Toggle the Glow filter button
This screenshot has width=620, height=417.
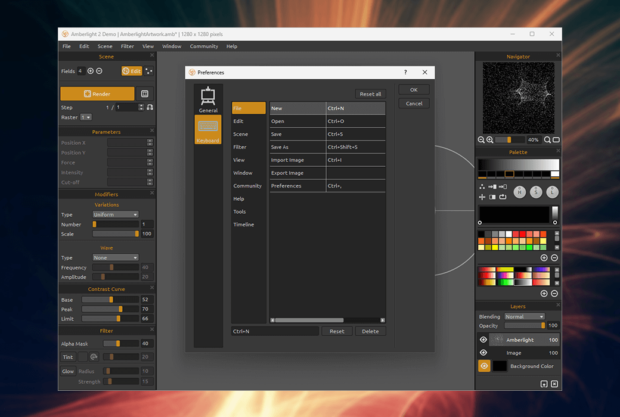pyautogui.click(x=68, y=371)
